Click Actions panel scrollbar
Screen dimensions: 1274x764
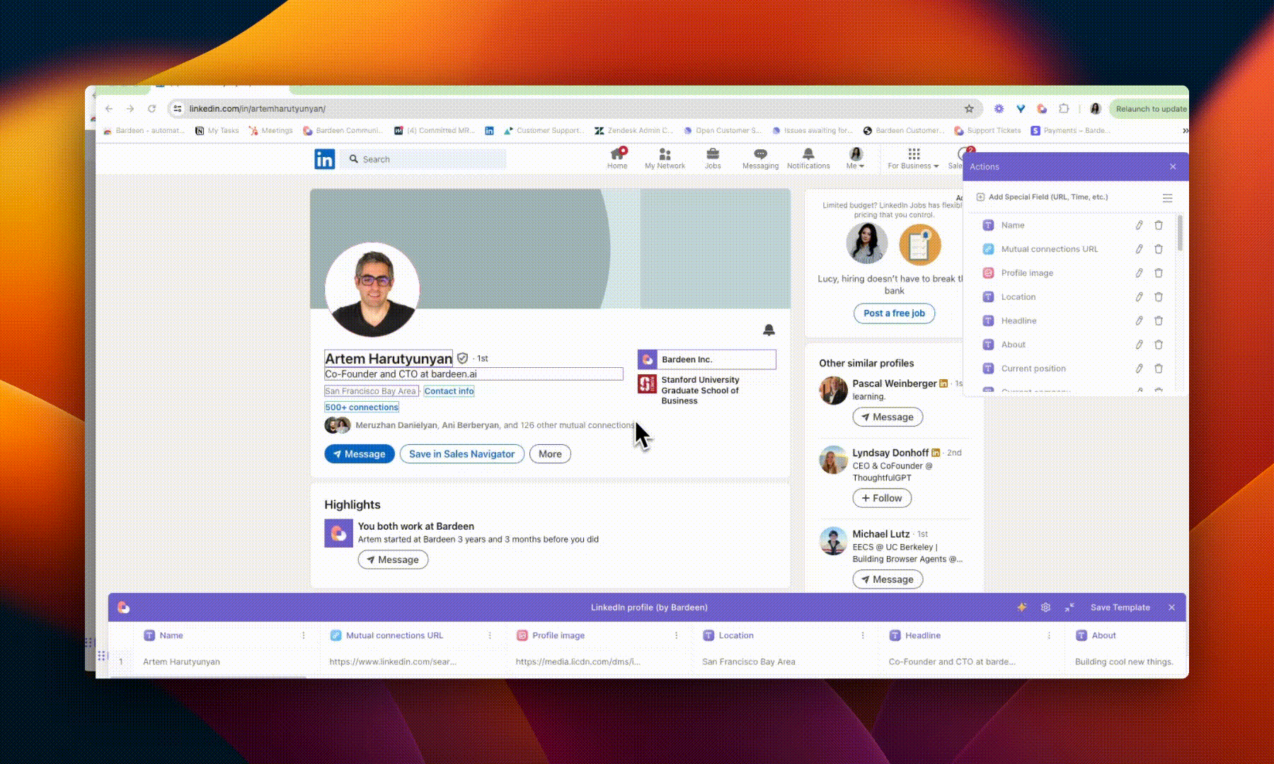coord(1180,233)
